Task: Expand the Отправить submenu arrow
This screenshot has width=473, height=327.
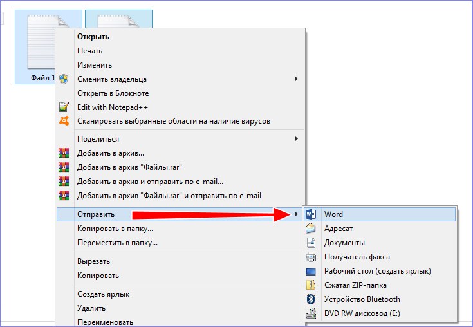Action: [x=297, y=214]
